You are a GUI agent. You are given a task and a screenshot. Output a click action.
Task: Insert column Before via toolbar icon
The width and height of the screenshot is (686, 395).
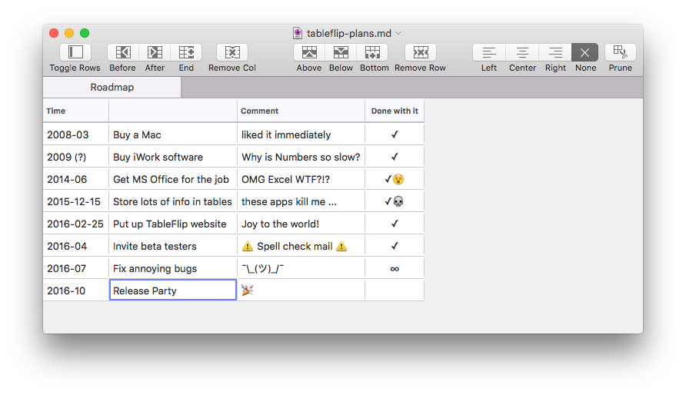click(x=123, y=52)
